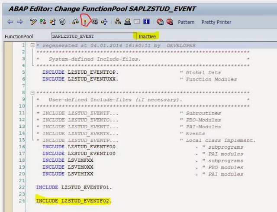Open the Other Object icon

[52, 22]
